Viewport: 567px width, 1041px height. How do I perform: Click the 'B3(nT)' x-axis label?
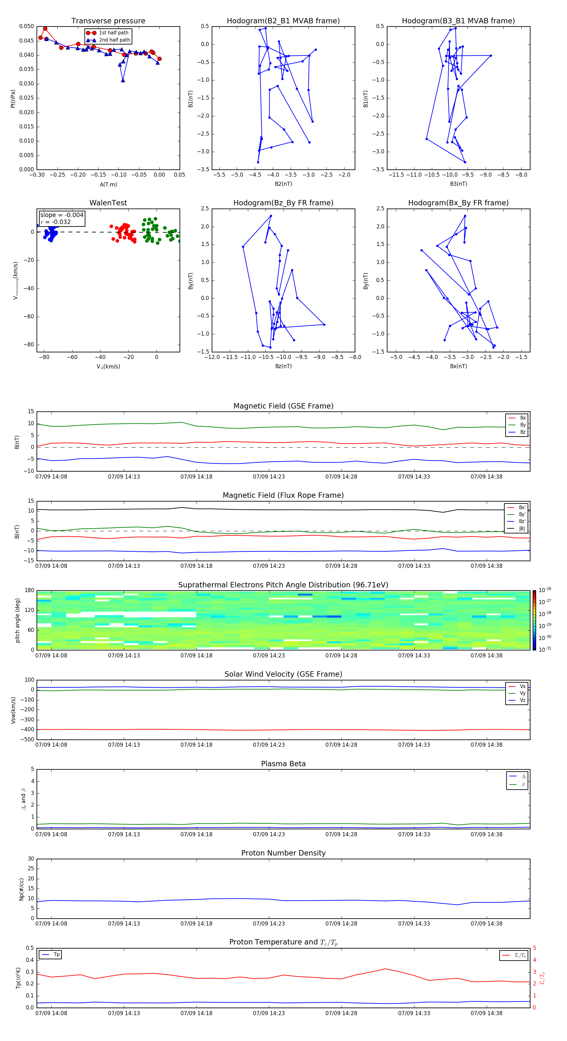[x=458, y=184]
